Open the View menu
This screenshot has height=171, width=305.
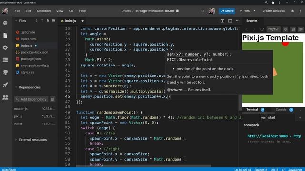pos(60,11)
